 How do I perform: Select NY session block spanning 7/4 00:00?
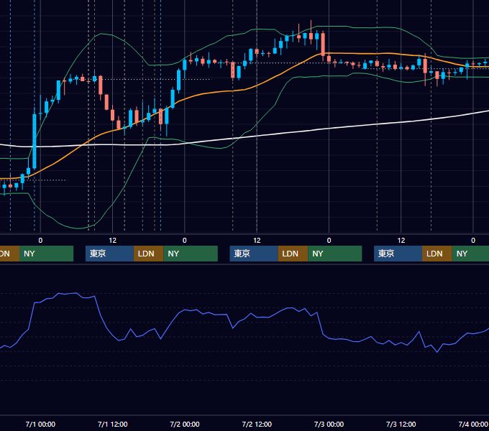[470, 254]
